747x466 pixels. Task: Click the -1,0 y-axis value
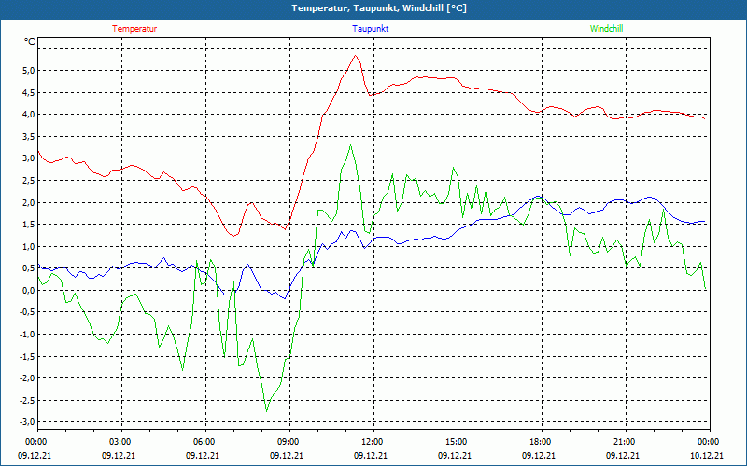28,335
